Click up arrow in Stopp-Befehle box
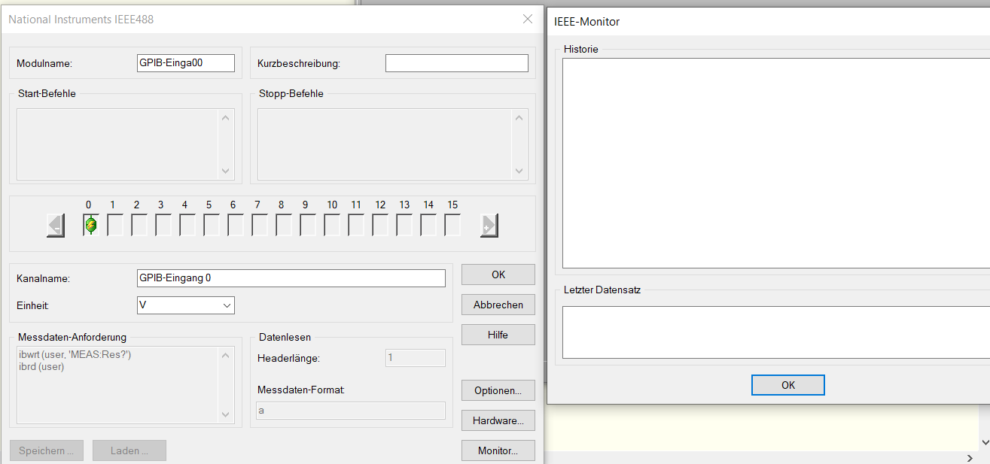The width and height of the screenshot is (990, 464). (x=519, y=117)
